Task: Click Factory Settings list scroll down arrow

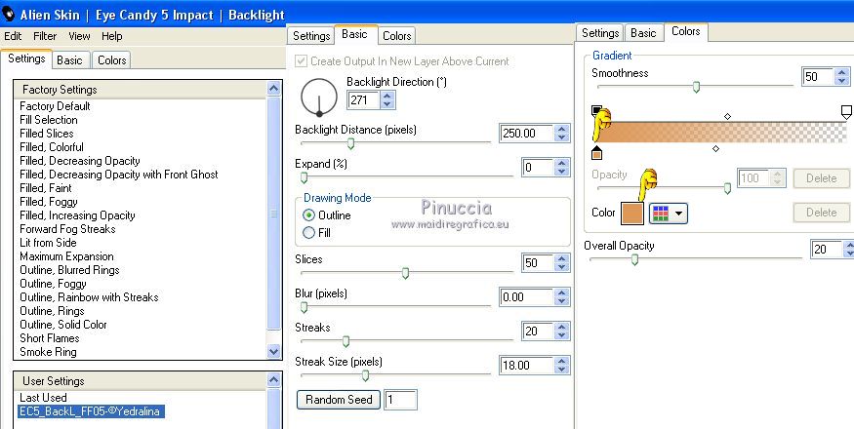Action: coord(274,352)
